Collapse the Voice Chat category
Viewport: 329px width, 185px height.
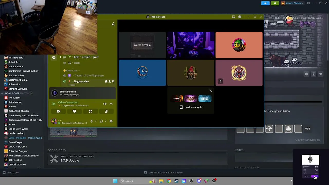[71, 71]
